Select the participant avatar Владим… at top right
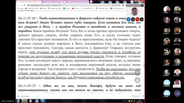The height and width of the screenshot is (103, 184). [x=177, y=9]
